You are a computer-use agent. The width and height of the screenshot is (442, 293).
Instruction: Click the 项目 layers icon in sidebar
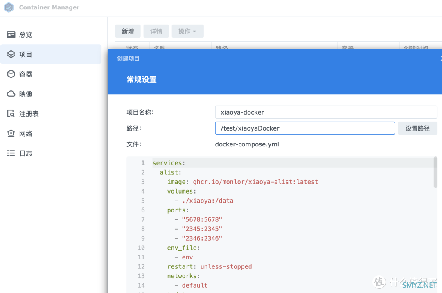(x=11, y=54)
